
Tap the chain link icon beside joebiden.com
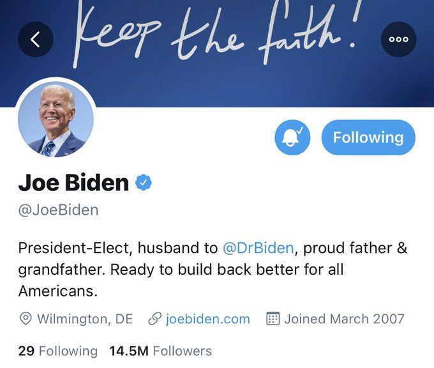click(154, 319)
